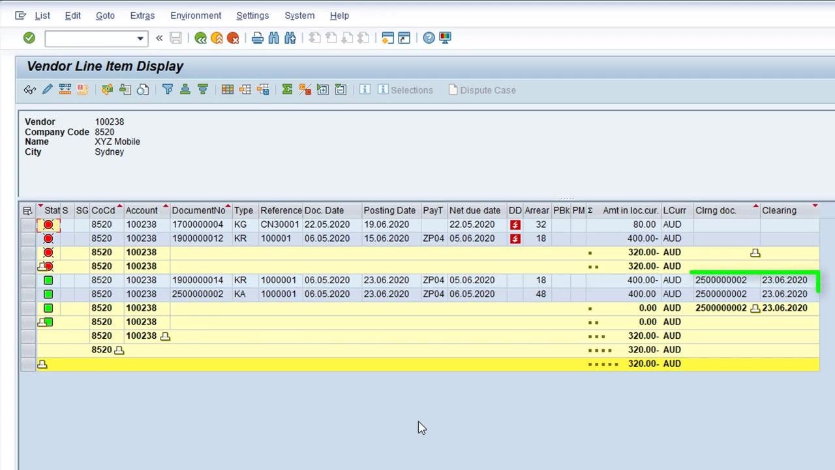Collapse the subtotal icon beside account 100238
This screenshot has width=835, height=470.
click(x=165, y=336)
